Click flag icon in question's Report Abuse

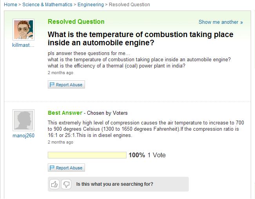(x=52, y=85)
